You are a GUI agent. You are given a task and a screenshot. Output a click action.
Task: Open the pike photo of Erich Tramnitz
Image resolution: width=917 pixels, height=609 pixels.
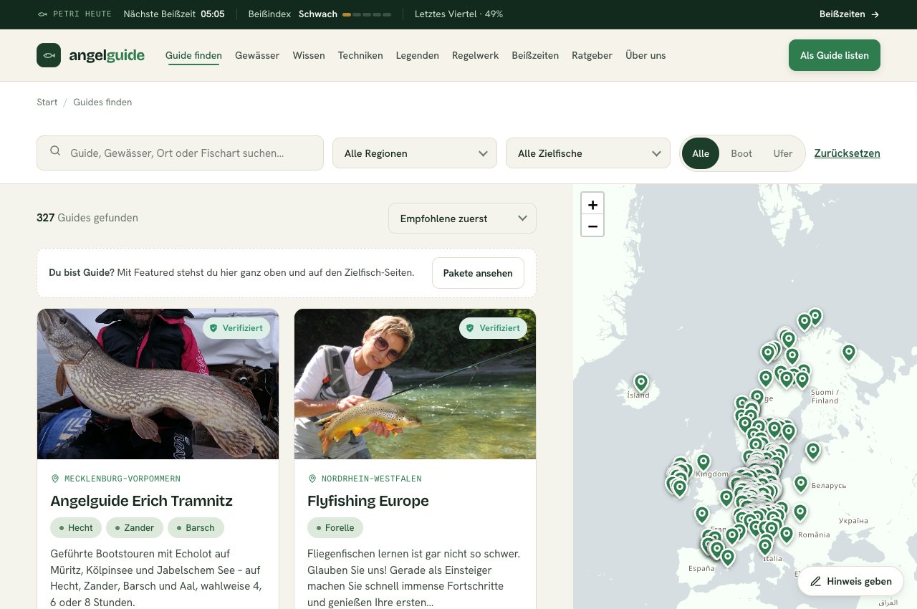click(x=158, y=384)
